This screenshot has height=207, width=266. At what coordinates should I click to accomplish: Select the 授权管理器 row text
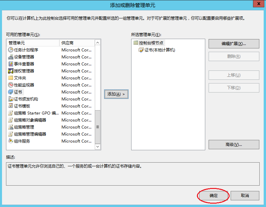tap(24, 71)
